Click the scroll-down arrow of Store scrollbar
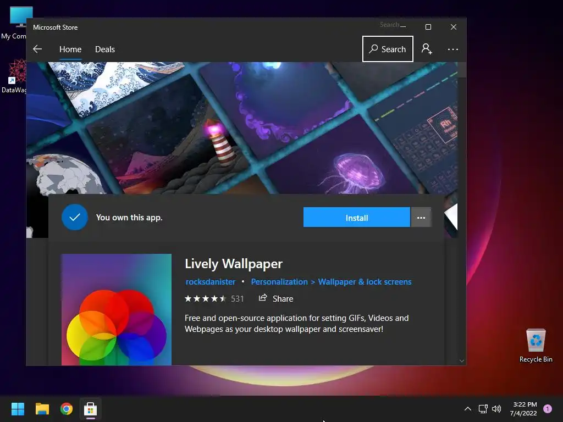This screenshot has width=563, height=422. (462, 360)
